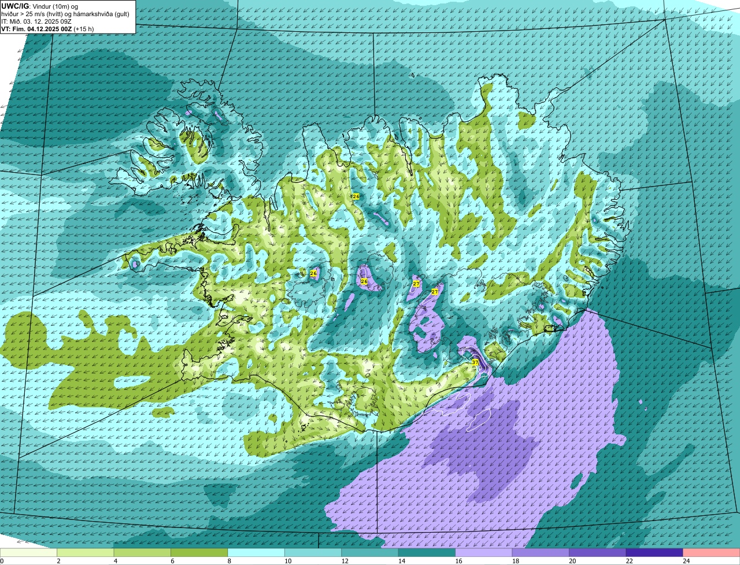The image size is (740, 565).
Task: Click the left-hand yellow '27' gust label
Action: (x=416, y=284)
